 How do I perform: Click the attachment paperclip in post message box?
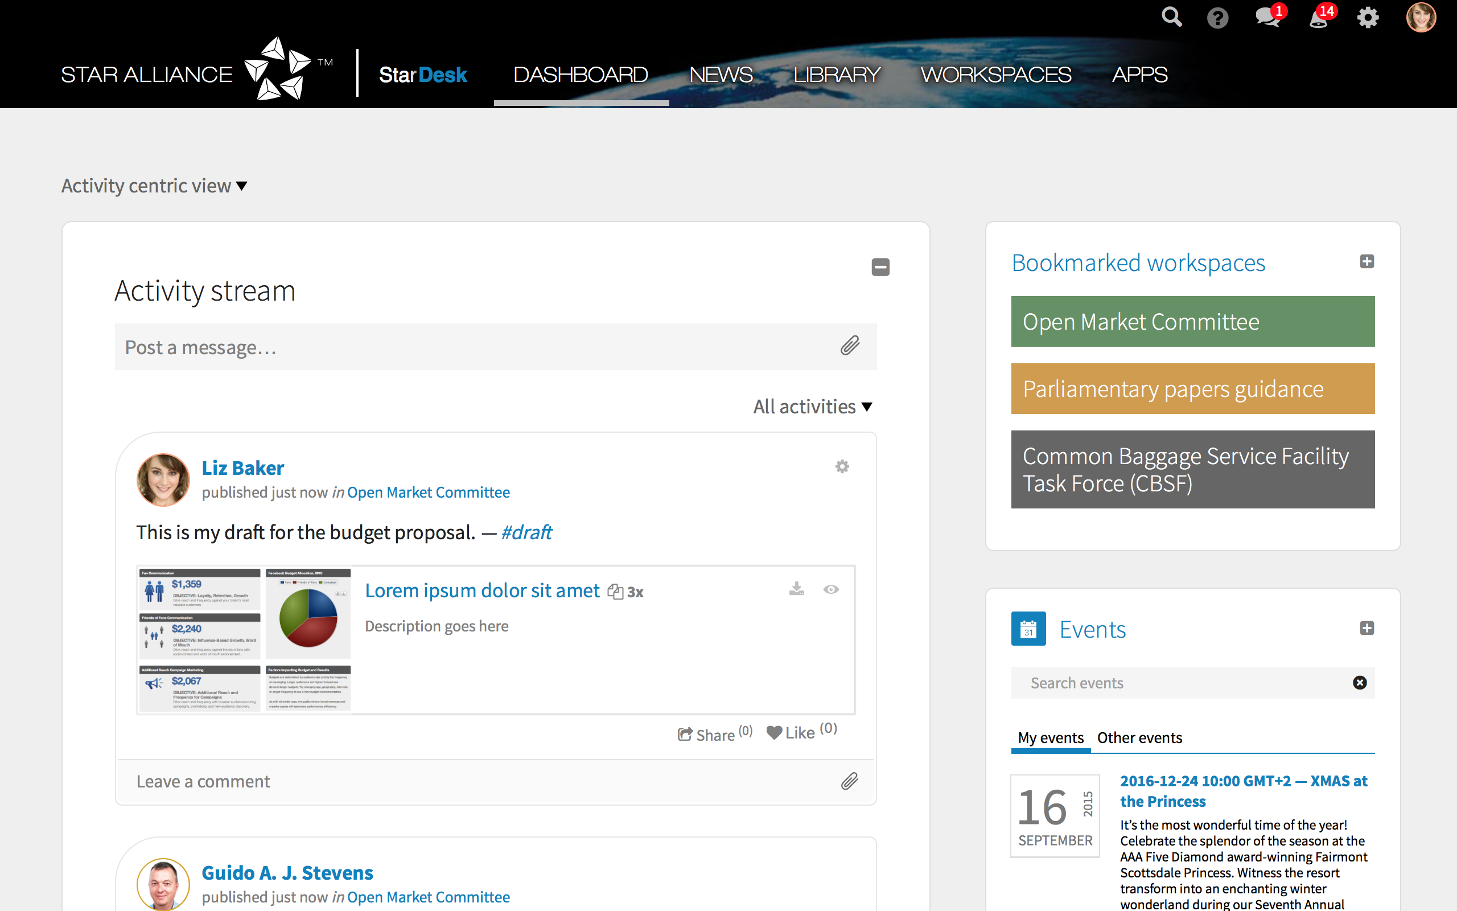(x=850, y=346)
